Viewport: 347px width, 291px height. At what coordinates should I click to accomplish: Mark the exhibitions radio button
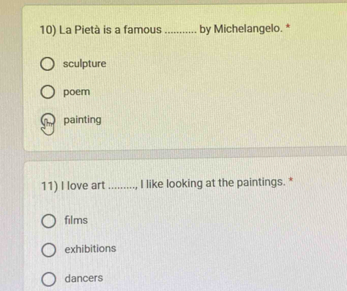click(48, 250)
